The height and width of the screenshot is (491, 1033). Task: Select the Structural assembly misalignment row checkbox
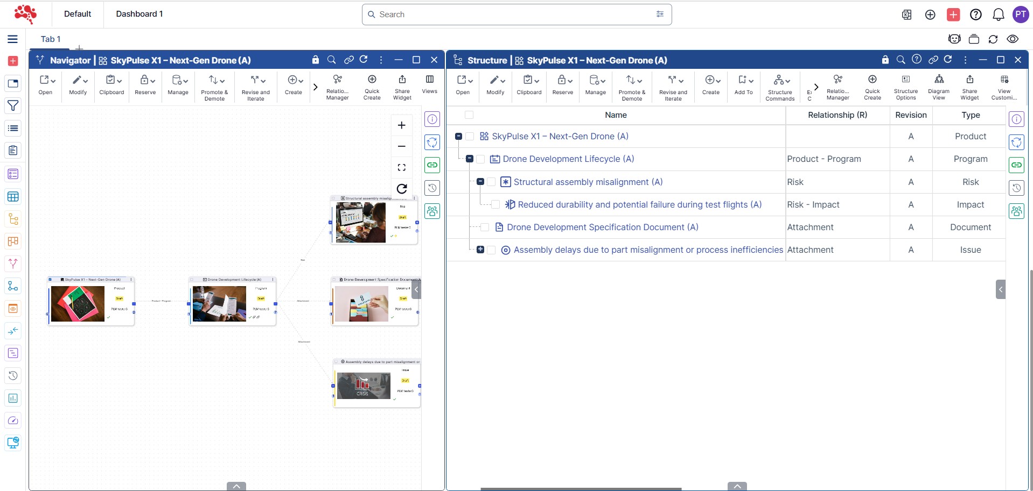click(x=491, y=182)
